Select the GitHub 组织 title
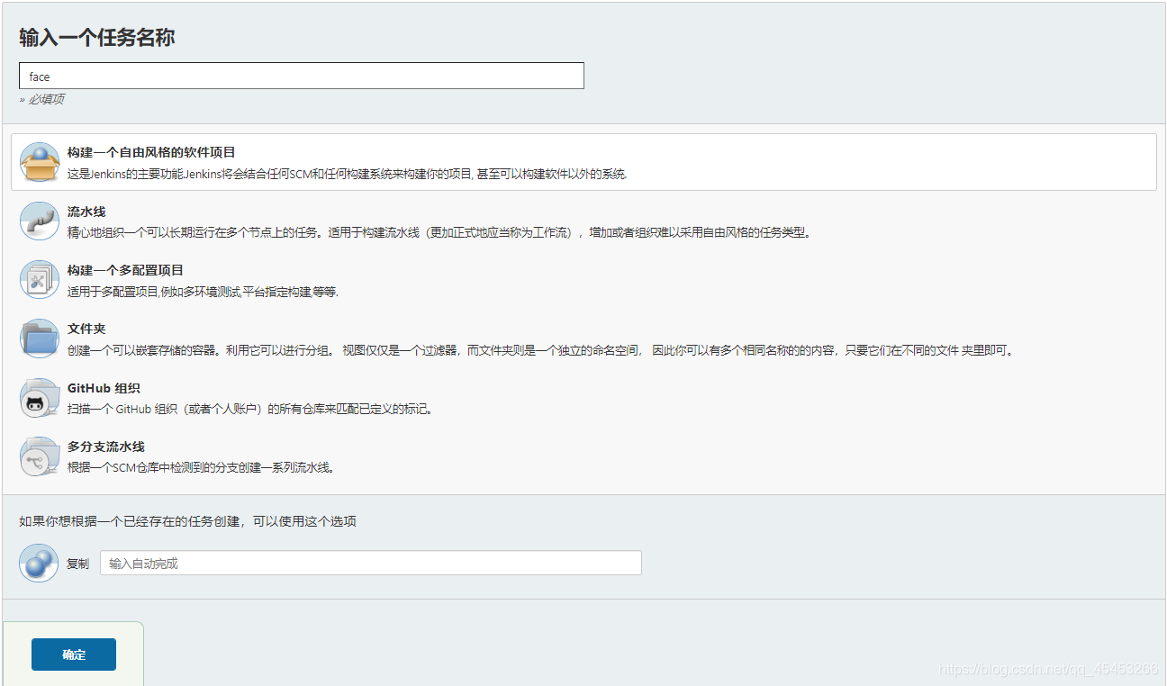Image resolution: width=1167 pixels, height=686 pixels. point(104,388)
